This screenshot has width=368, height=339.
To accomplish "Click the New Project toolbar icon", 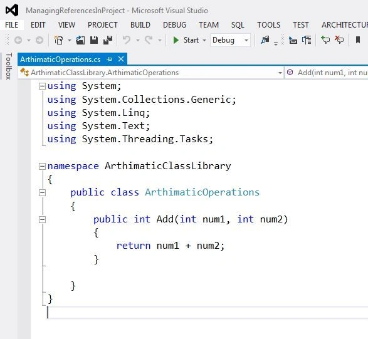I will tap(59, 40).
